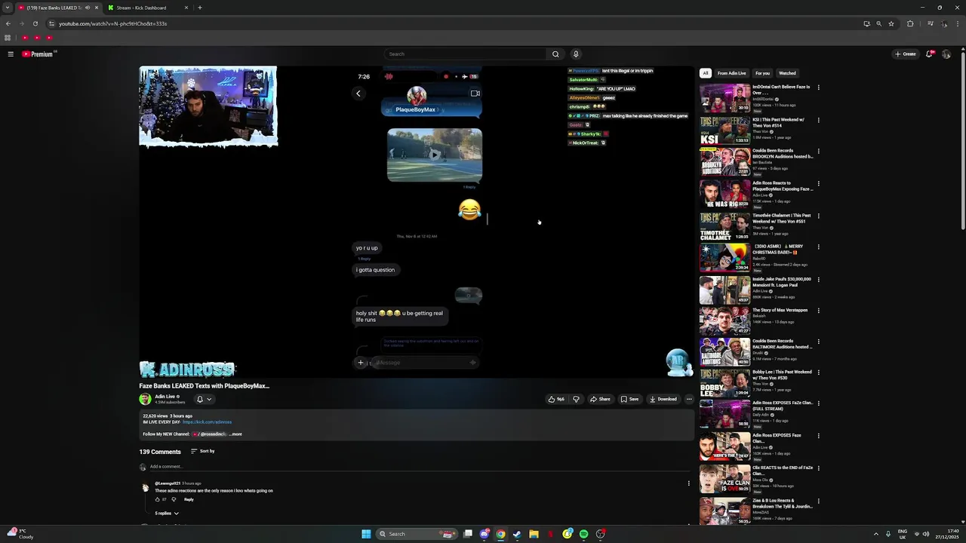
Task: Open a new browser tab
Action: 200,8
